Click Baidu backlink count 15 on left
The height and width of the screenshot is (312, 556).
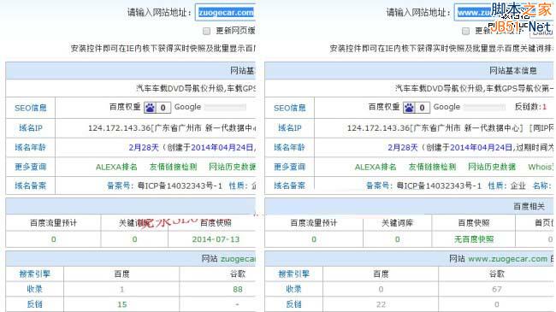pos(122,304)
